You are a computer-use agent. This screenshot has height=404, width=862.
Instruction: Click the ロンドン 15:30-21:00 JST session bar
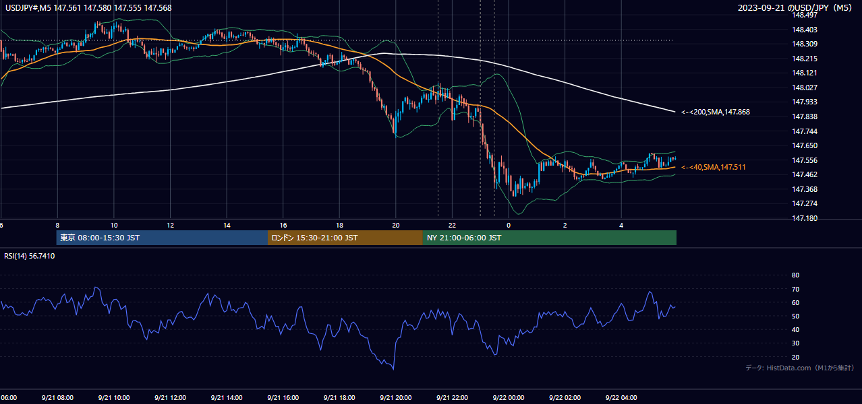pyautogui.click(x=345, y=238)
